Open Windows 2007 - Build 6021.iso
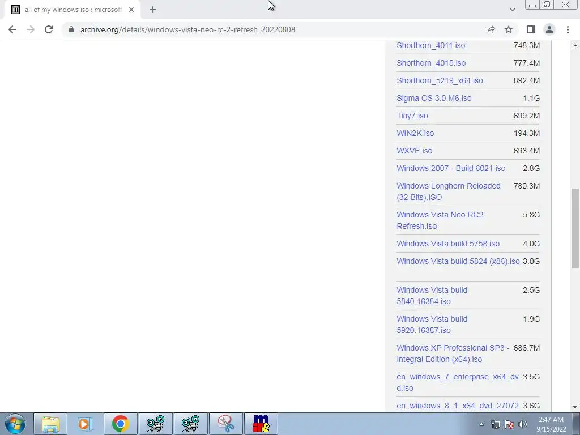580x435 pixels. pos(451,168)
